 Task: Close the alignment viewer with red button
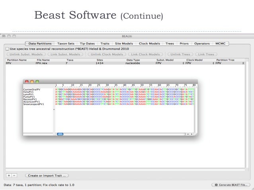click(27, 82)
